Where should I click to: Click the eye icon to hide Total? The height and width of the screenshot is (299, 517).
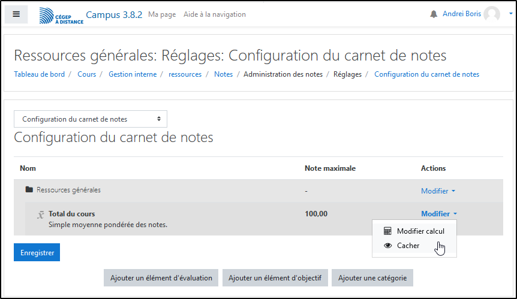(387, 246)
